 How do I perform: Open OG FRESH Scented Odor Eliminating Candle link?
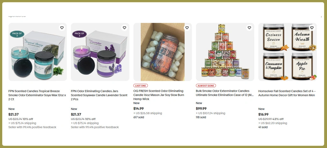[159, 95]
